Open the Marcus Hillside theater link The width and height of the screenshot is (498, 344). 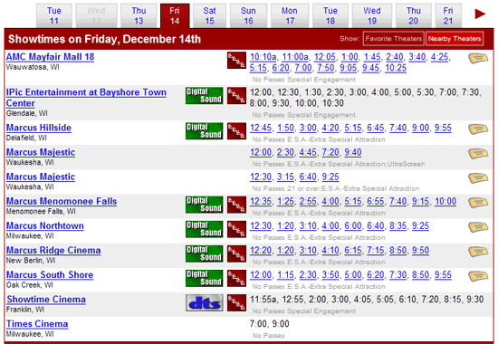pyautogui.click(x=39, y=128)
